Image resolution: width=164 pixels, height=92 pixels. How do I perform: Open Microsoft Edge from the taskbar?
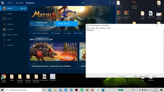click(50, 90)
